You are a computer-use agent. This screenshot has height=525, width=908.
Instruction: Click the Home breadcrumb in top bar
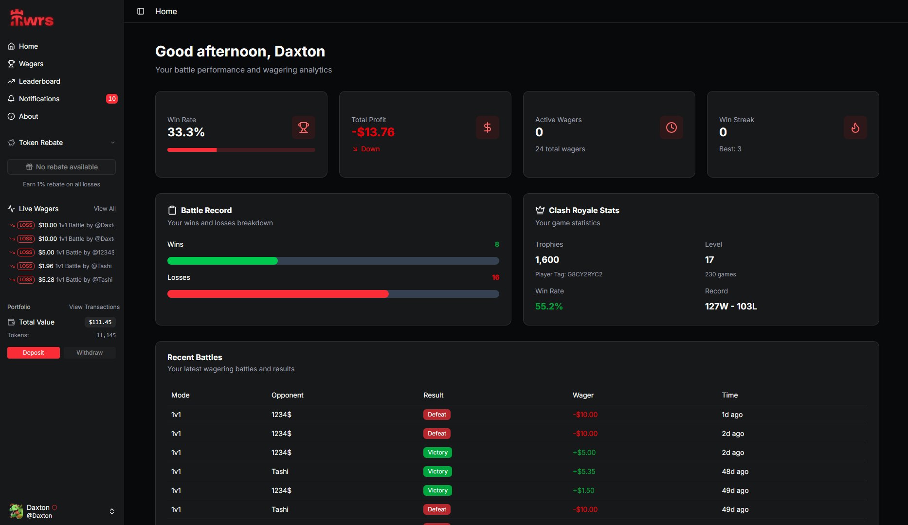166,11
